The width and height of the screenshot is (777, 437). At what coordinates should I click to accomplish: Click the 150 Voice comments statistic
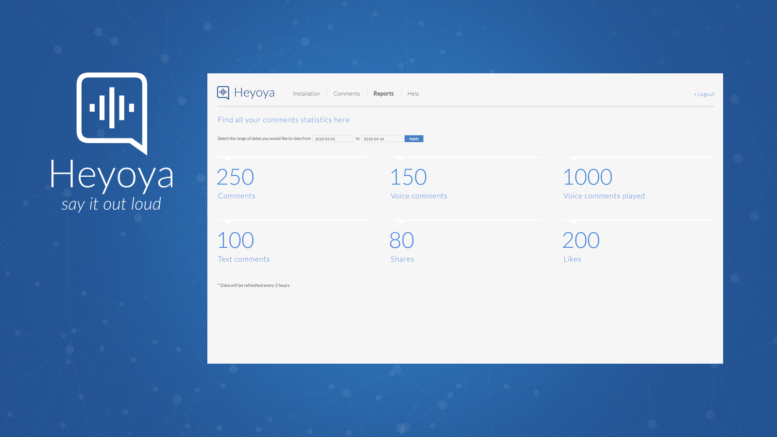[419, 183]
